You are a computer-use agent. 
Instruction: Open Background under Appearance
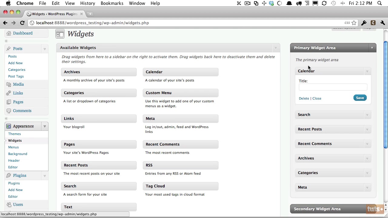tap(18, 154)
